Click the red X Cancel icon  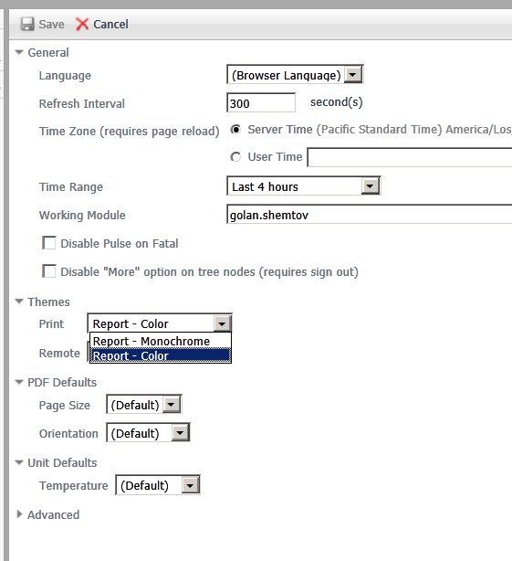click(x=82, y=24)
